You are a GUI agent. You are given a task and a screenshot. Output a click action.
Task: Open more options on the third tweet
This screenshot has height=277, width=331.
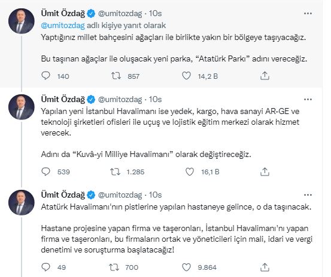(308, 195)
